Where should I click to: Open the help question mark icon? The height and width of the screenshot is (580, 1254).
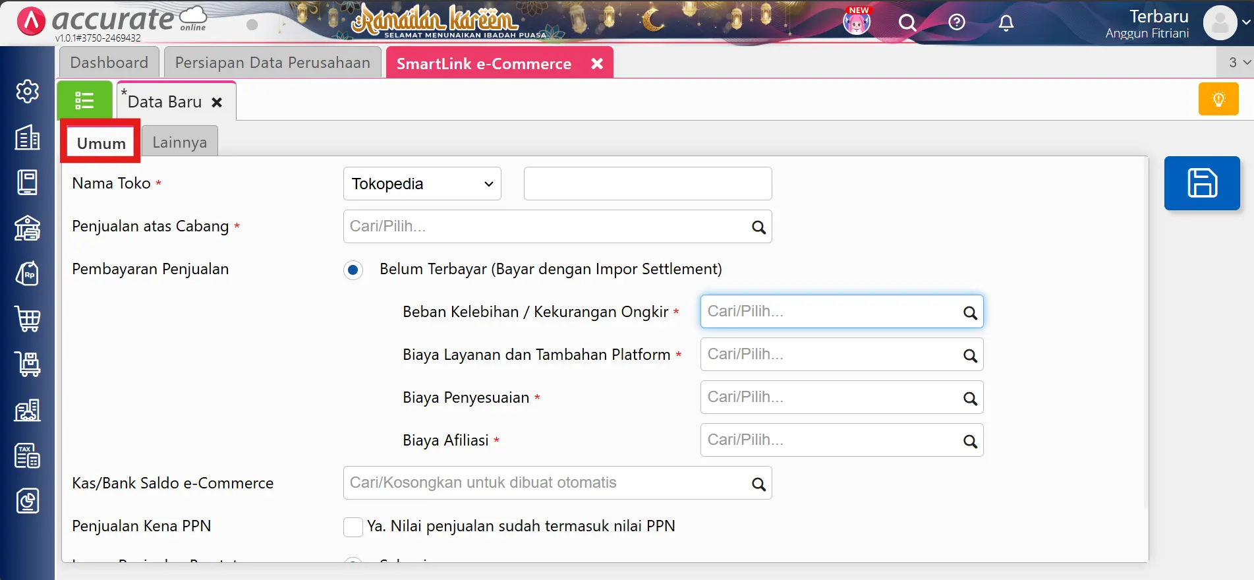pos(957,22)
